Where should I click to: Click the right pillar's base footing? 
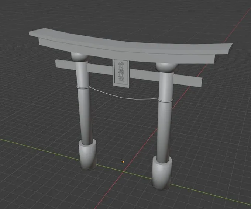point(162,174)
